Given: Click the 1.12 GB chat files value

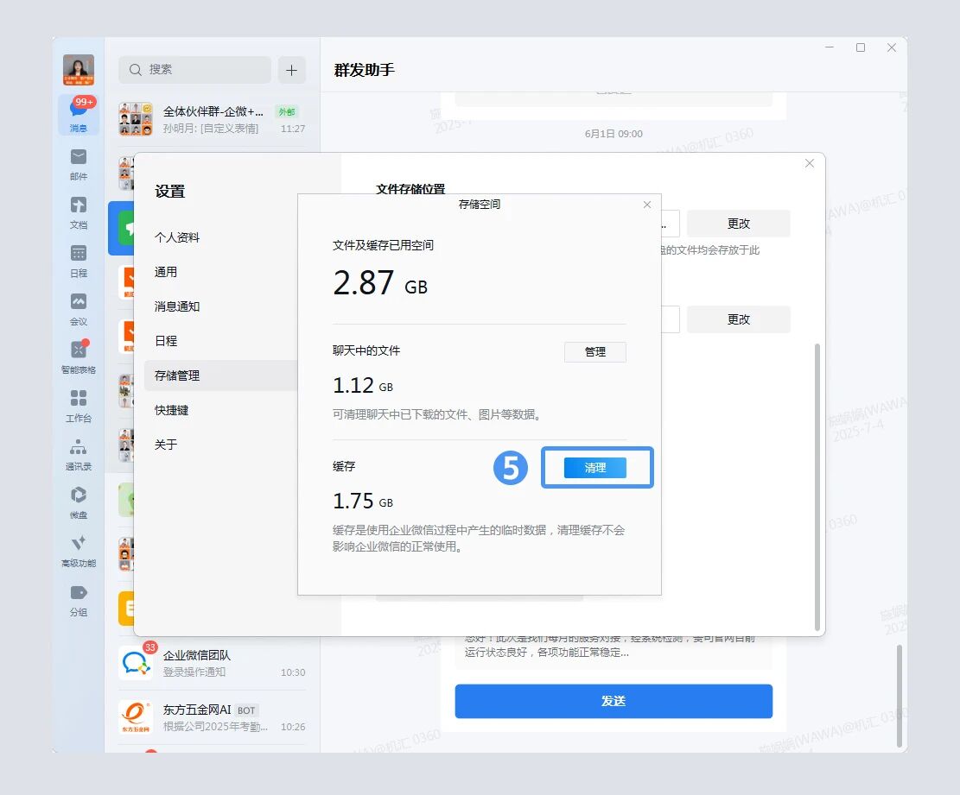Looking at the screenshot, I should 362,386.
